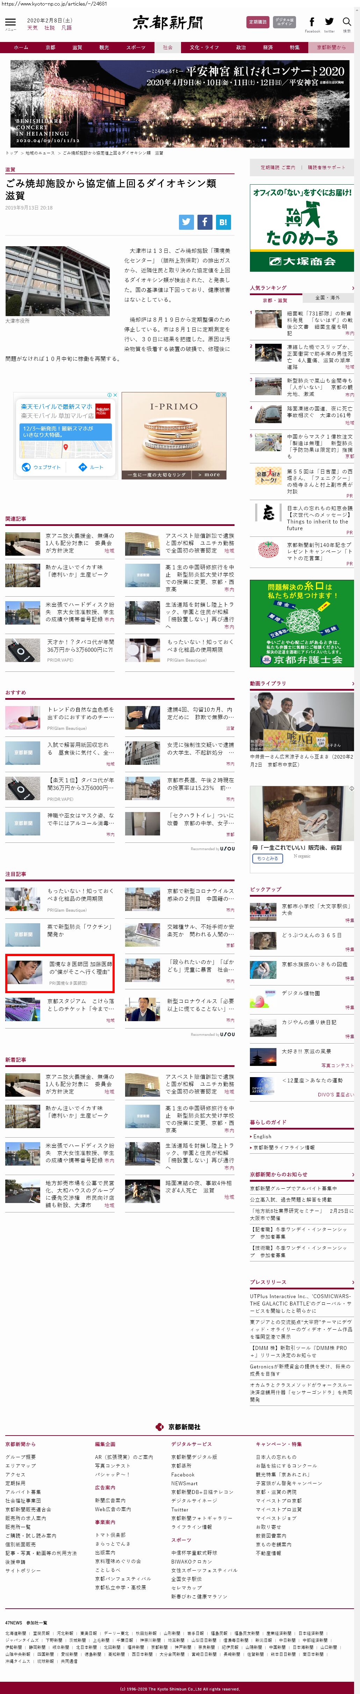Click もっとみる in the N organic ad
The height and width of the screenshot is (1694, 360).
(x=267, y=858)
